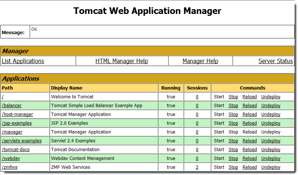Viewport: 298px width, 175px height.
Task: Stop the /balancer application
Action: click(233, 106)
